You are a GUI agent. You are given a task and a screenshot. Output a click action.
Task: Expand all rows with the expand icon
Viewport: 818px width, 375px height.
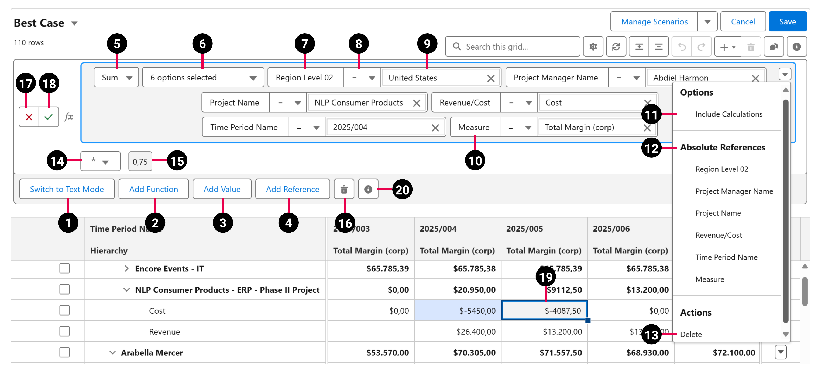639,46
